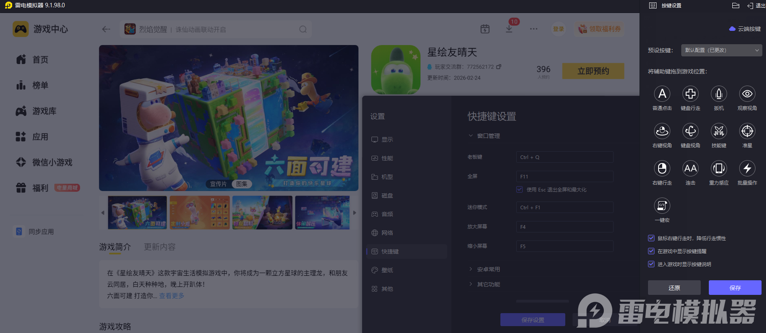Image resolution: width=766 pixels, height=333 pixels.
Task: Select the 键盘行走 D-pad key icon
Action: (691, 94)
